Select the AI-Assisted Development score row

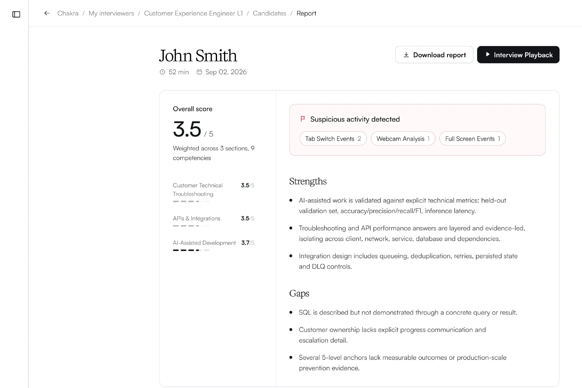click(213, 246)
